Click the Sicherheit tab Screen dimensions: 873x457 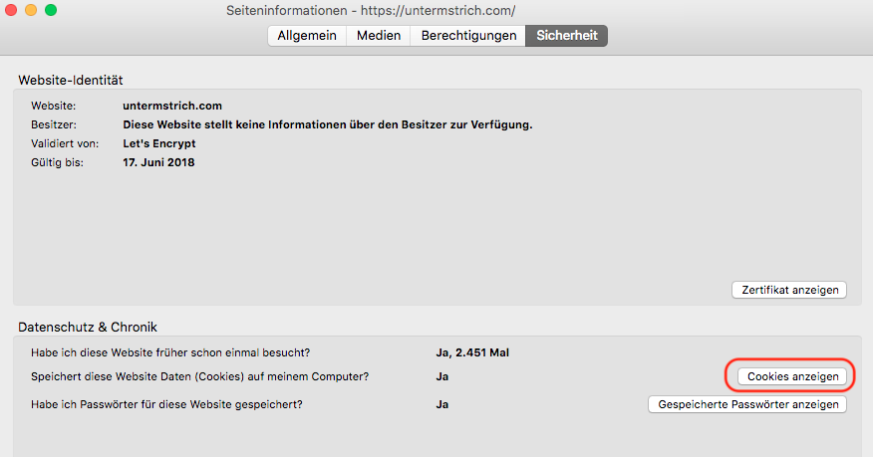[567, 36]
